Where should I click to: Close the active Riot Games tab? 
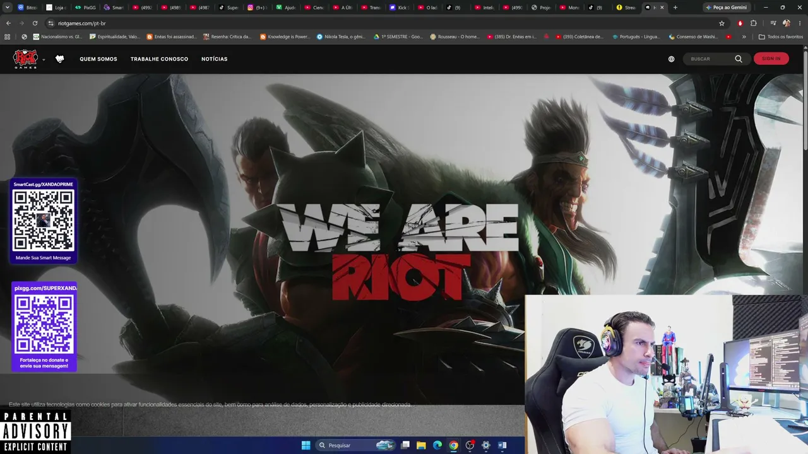[x=662, y=8]
